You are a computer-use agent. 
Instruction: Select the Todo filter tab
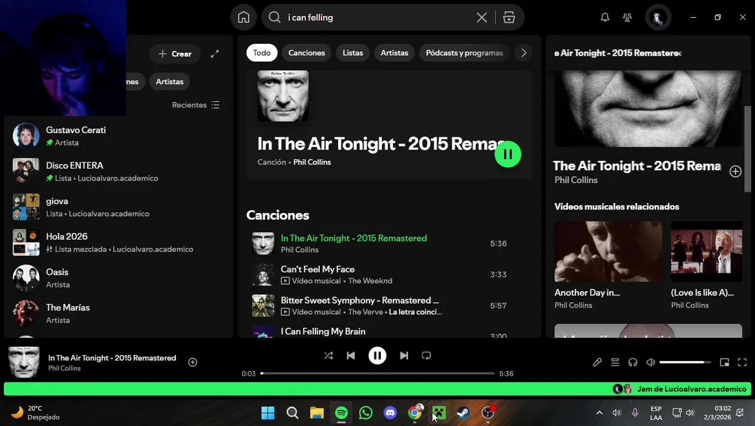pos(262,53)
